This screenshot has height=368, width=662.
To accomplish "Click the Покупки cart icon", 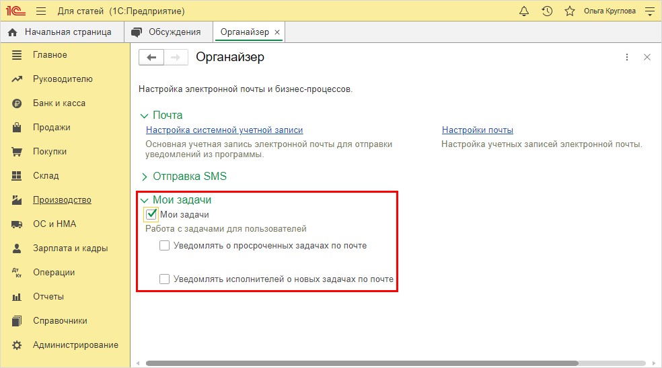I will (17, 152).
